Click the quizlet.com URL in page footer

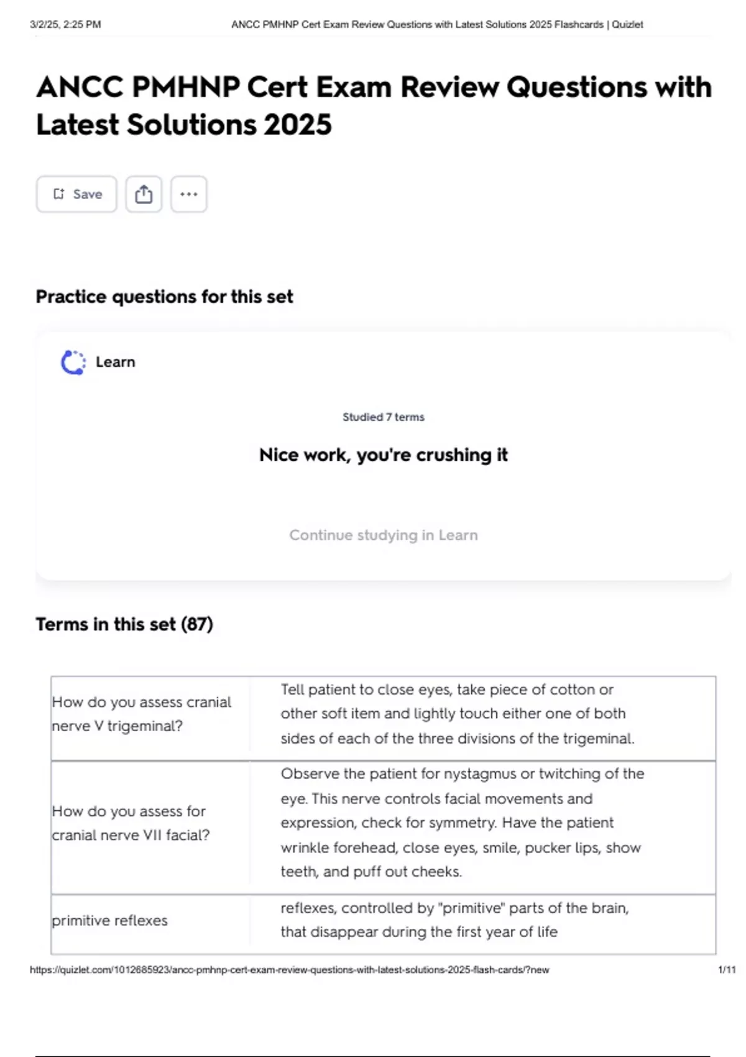[x=289, y=969]
